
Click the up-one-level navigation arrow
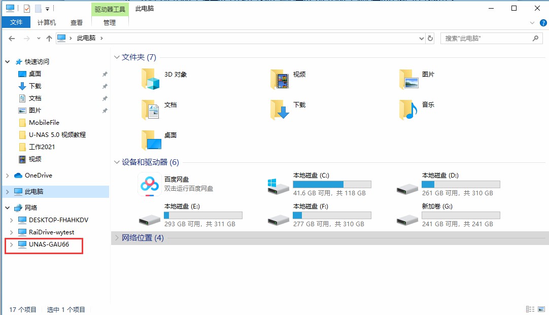tap(49, 38)
